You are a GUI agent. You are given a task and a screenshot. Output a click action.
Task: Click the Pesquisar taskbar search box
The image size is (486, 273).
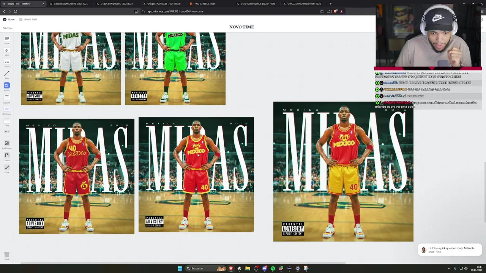[x=205, y=268]
